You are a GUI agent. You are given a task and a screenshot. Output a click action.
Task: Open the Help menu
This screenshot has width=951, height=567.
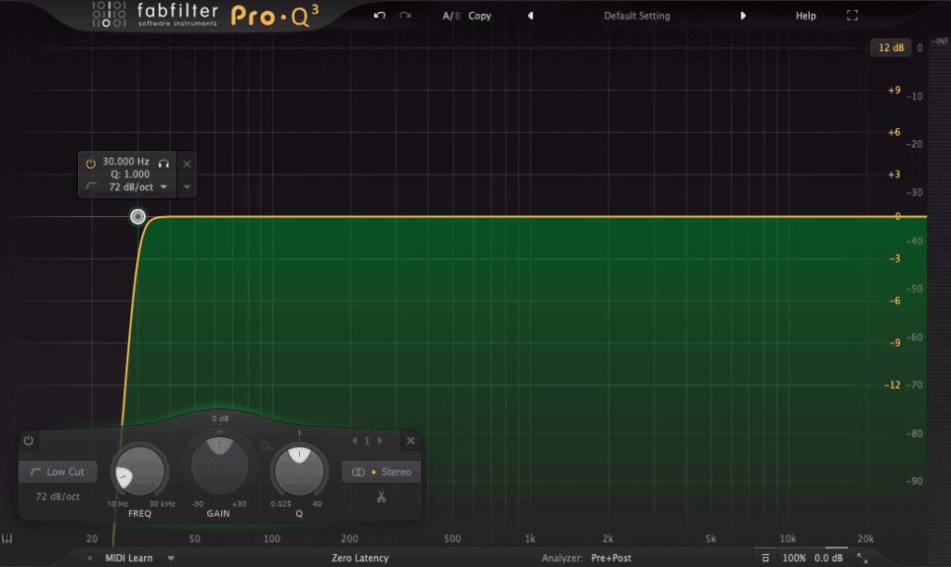(805, 16)
